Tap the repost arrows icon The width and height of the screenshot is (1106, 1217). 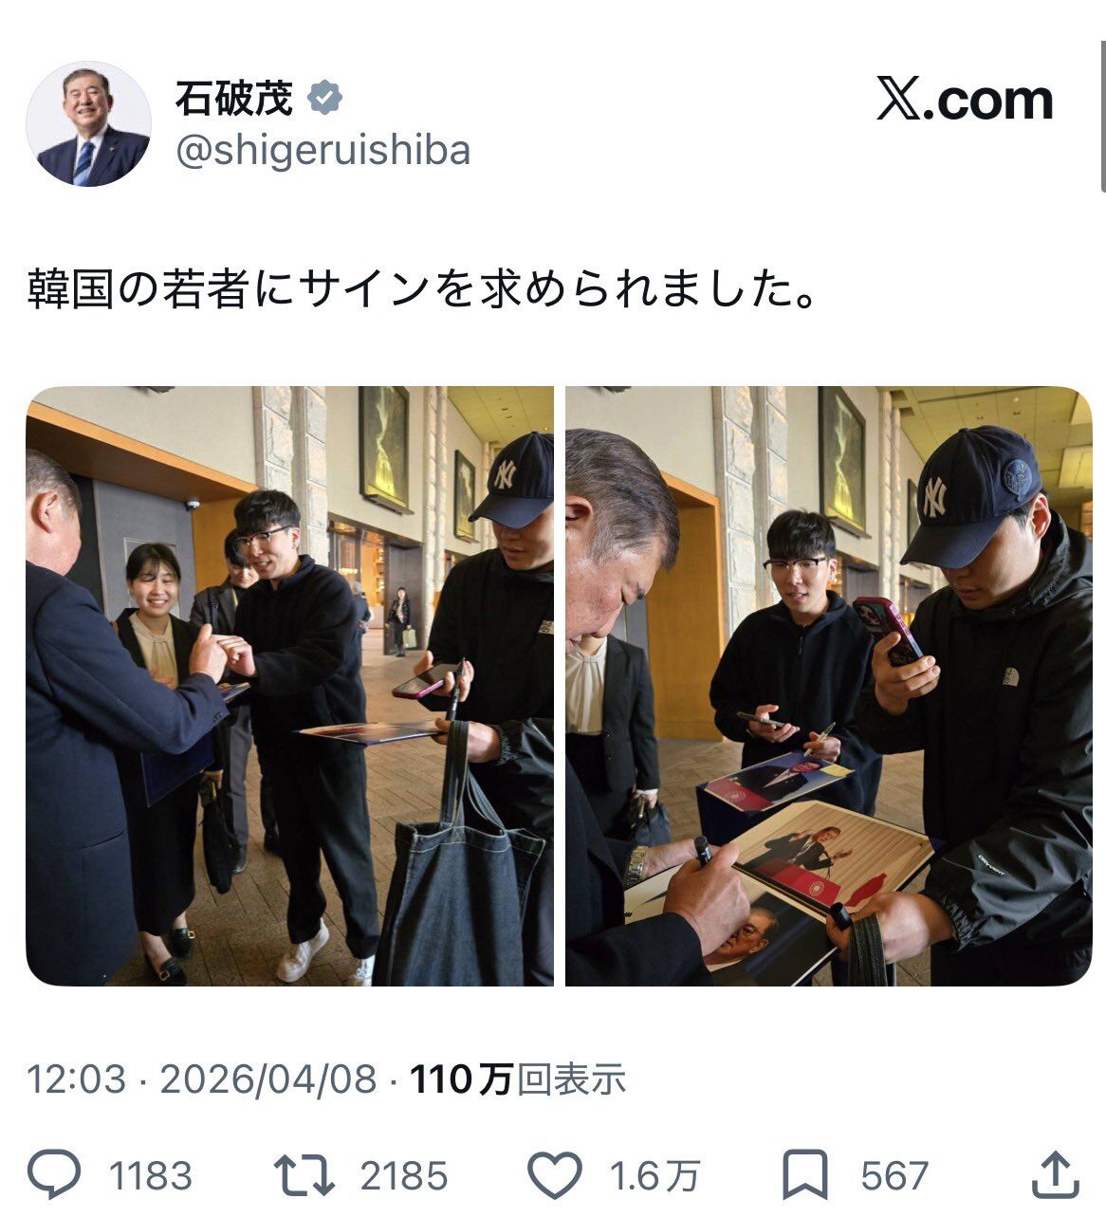tap(304, 1174)
